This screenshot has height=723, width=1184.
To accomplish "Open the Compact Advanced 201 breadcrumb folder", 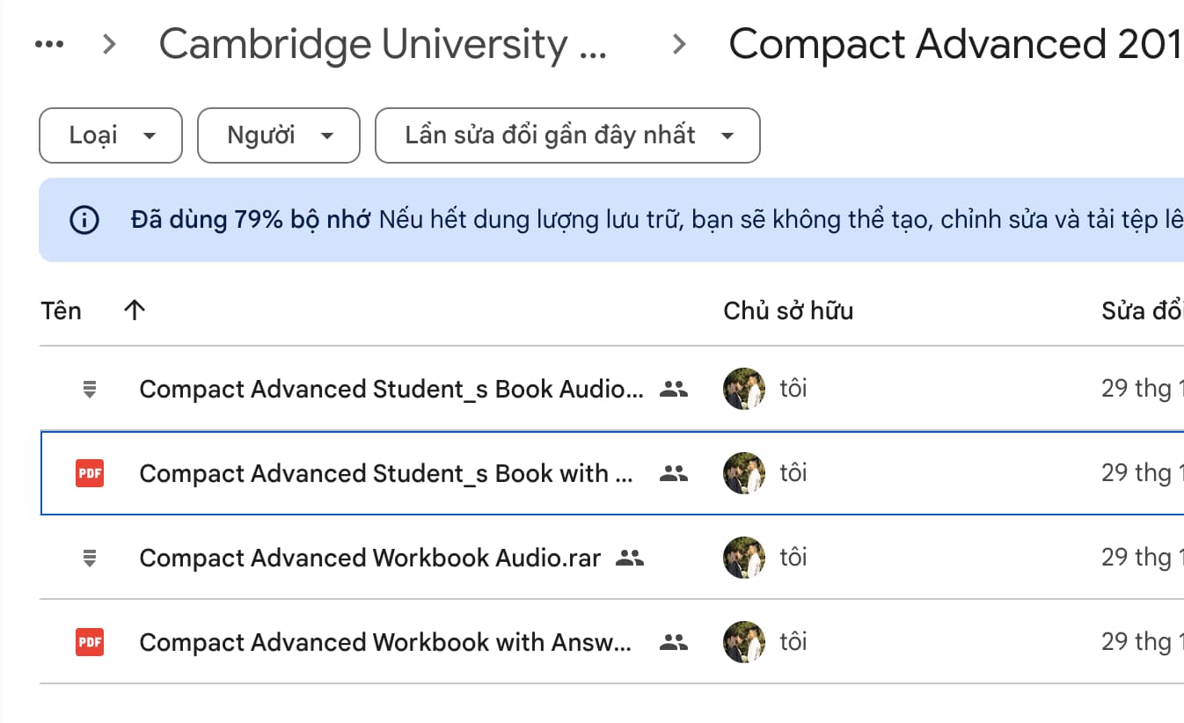I will [951, 43].
